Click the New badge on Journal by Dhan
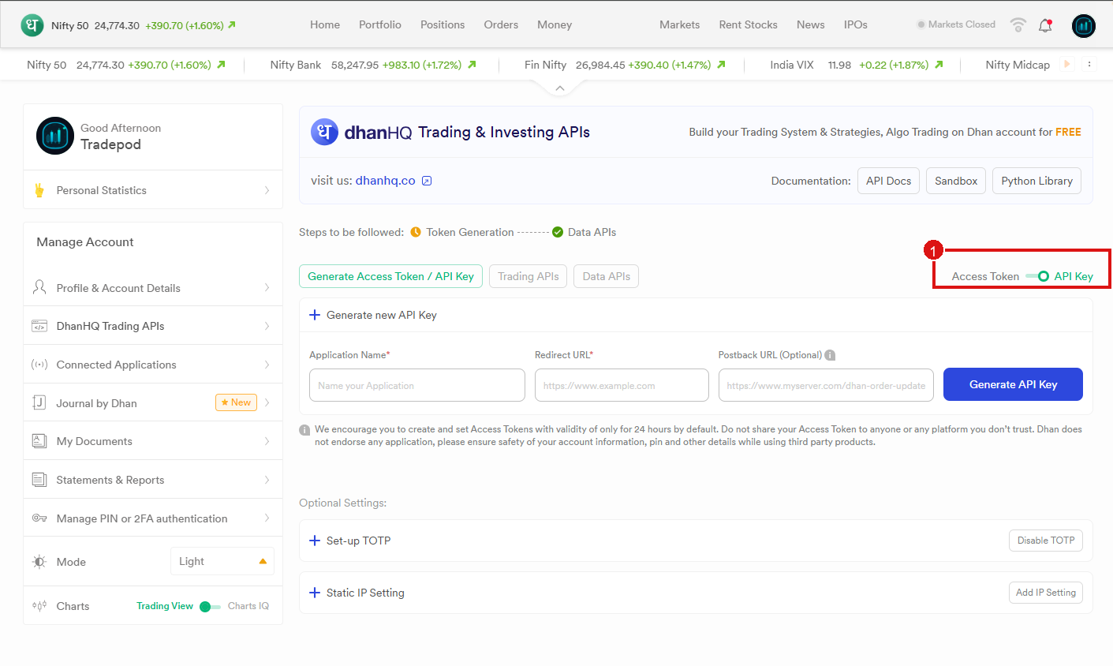The height and width of the screenshot is (666, 1113). (236, 402)
